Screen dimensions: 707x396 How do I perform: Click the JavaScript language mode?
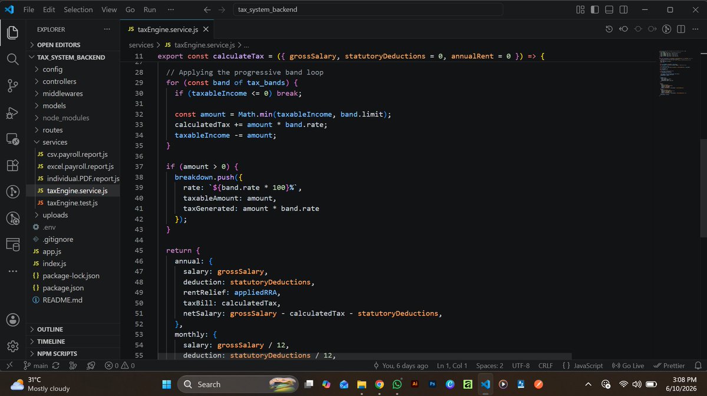coord(583,365)
